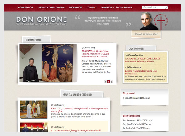Click the Fano priests Mass thumbnail
Screen dimensions: 185x136
click(34, 109)
